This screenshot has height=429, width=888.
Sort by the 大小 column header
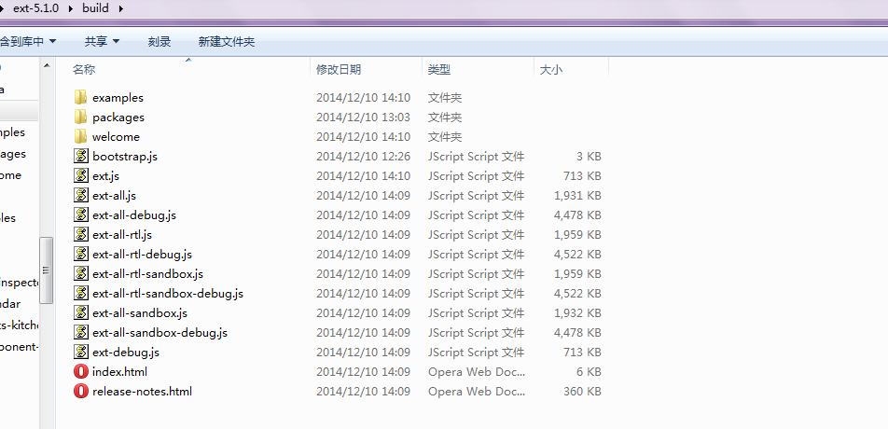click(572, 70)
